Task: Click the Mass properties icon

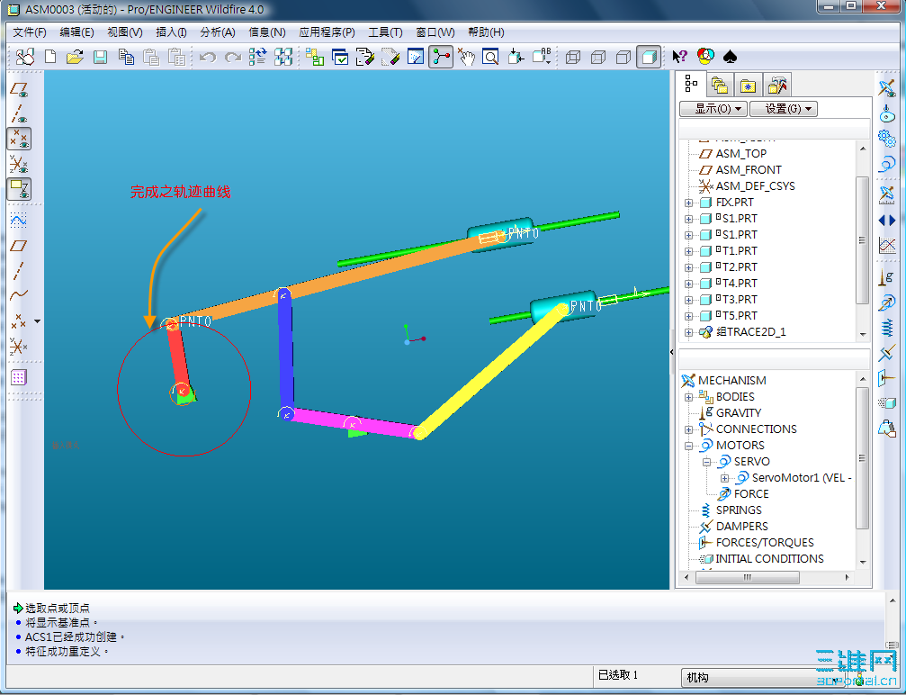Action: click(886, 429)
